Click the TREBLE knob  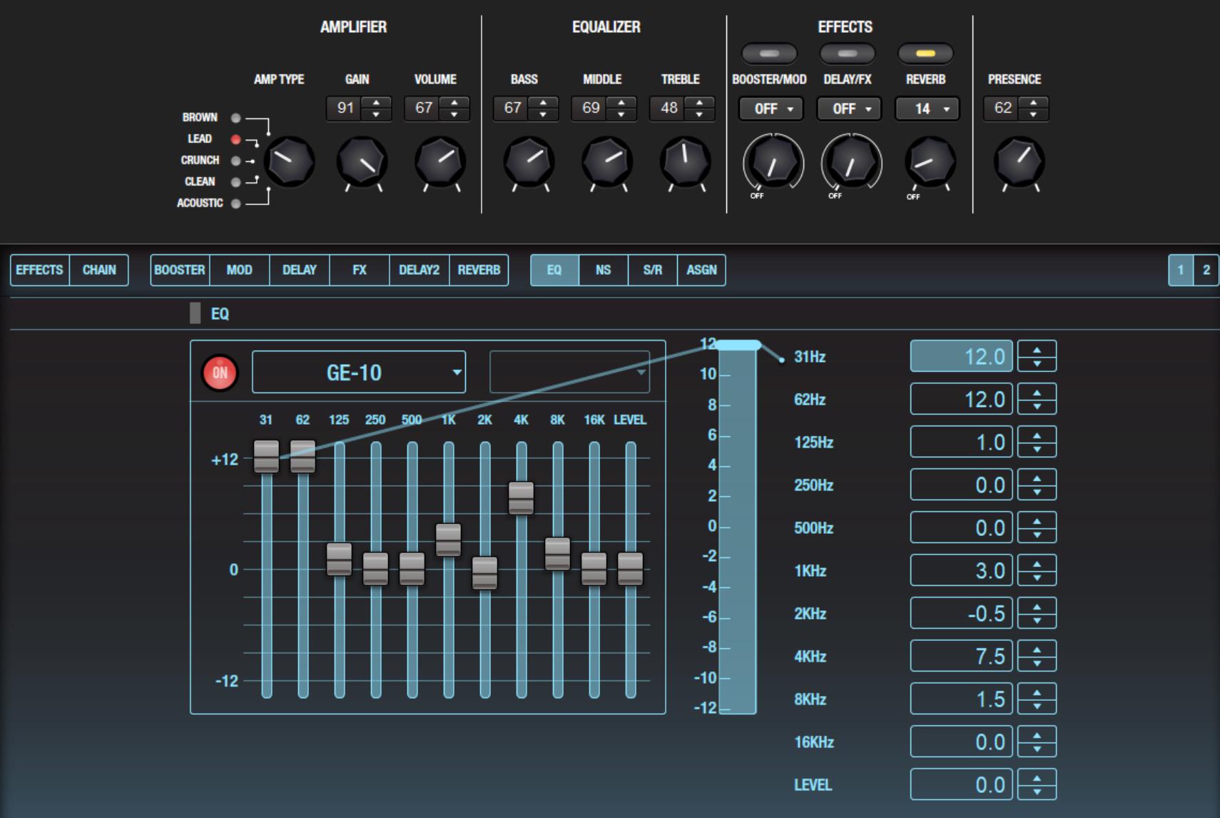686,162
